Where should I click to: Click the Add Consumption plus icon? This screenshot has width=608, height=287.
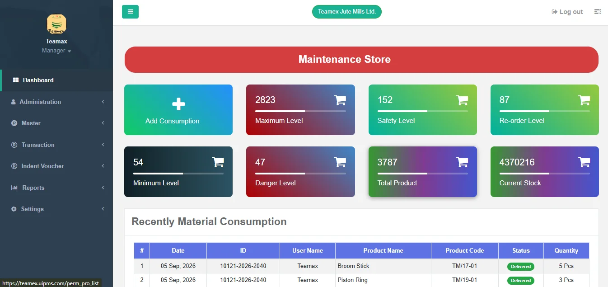click(178, 104)
